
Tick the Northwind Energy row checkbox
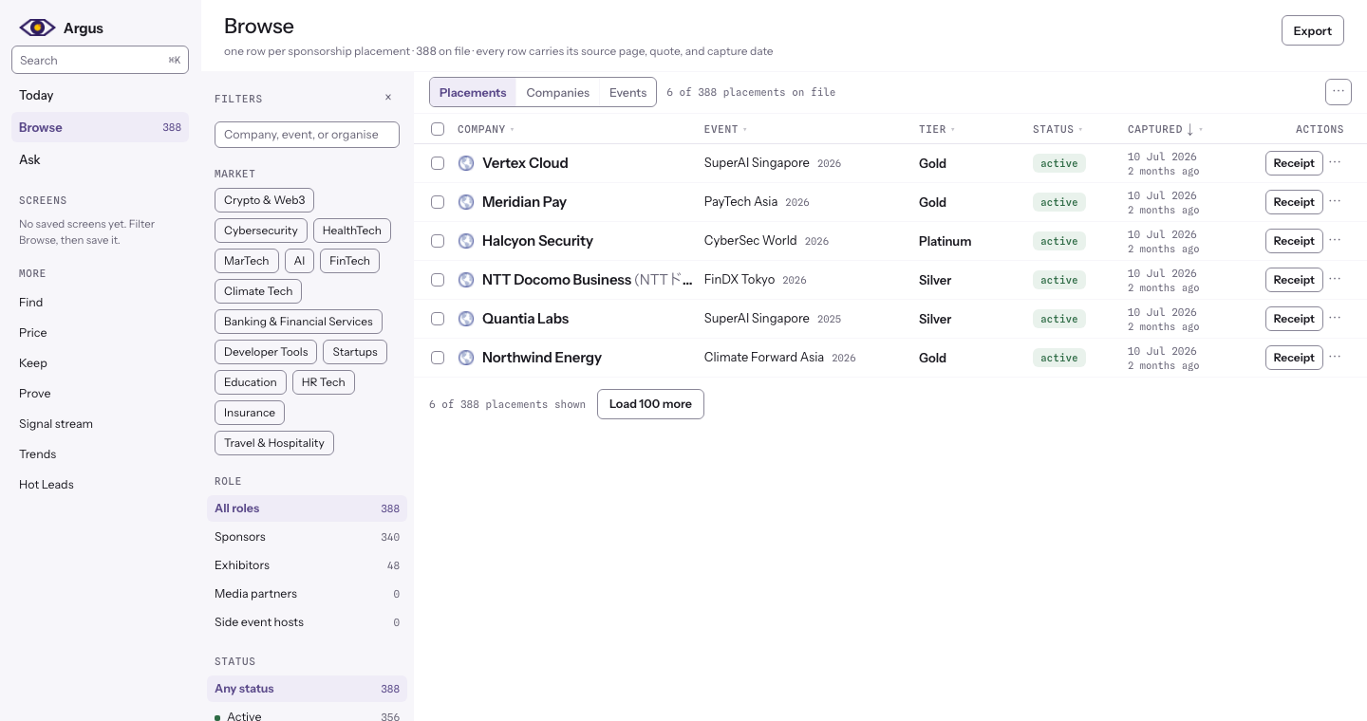click(438, 358)
